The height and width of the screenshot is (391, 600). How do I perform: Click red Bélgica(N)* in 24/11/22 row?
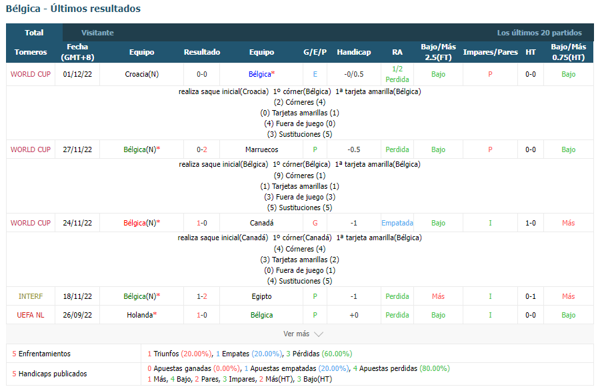[x=141, y=223]
